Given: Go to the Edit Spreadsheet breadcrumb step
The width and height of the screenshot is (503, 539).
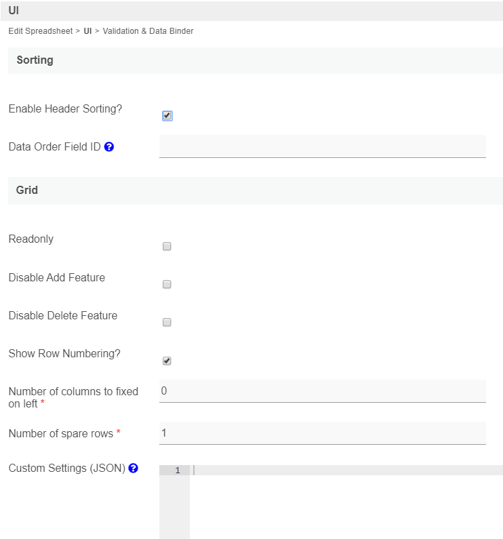Looking at the screenshot, I should (x=40, y=31).
